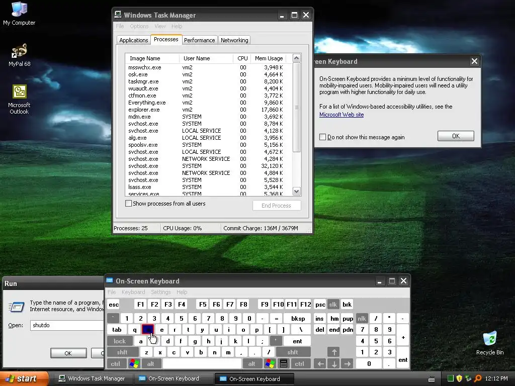This screenshot has height=386, width=515.
Task: Toggle the slk scroll lock key
Action: (x=333, y=304)
